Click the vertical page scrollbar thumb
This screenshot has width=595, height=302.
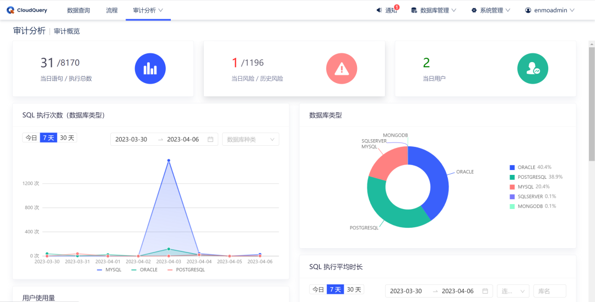click(592, 104)
